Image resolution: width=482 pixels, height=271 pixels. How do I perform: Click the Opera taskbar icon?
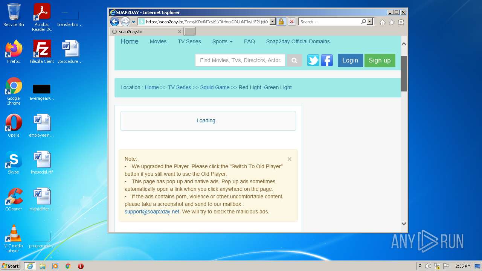point(81,266)
